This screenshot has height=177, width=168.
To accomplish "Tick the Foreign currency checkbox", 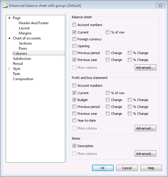I will (x=74, y=39).
